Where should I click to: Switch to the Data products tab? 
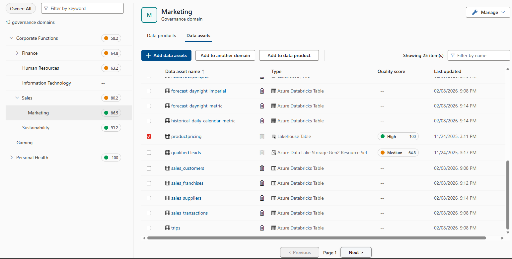coord(161,35)
